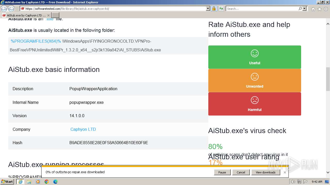The width and height of the screenshot is (330, 185).
Task: Click the Hash row label
Action: pos(17,143)
